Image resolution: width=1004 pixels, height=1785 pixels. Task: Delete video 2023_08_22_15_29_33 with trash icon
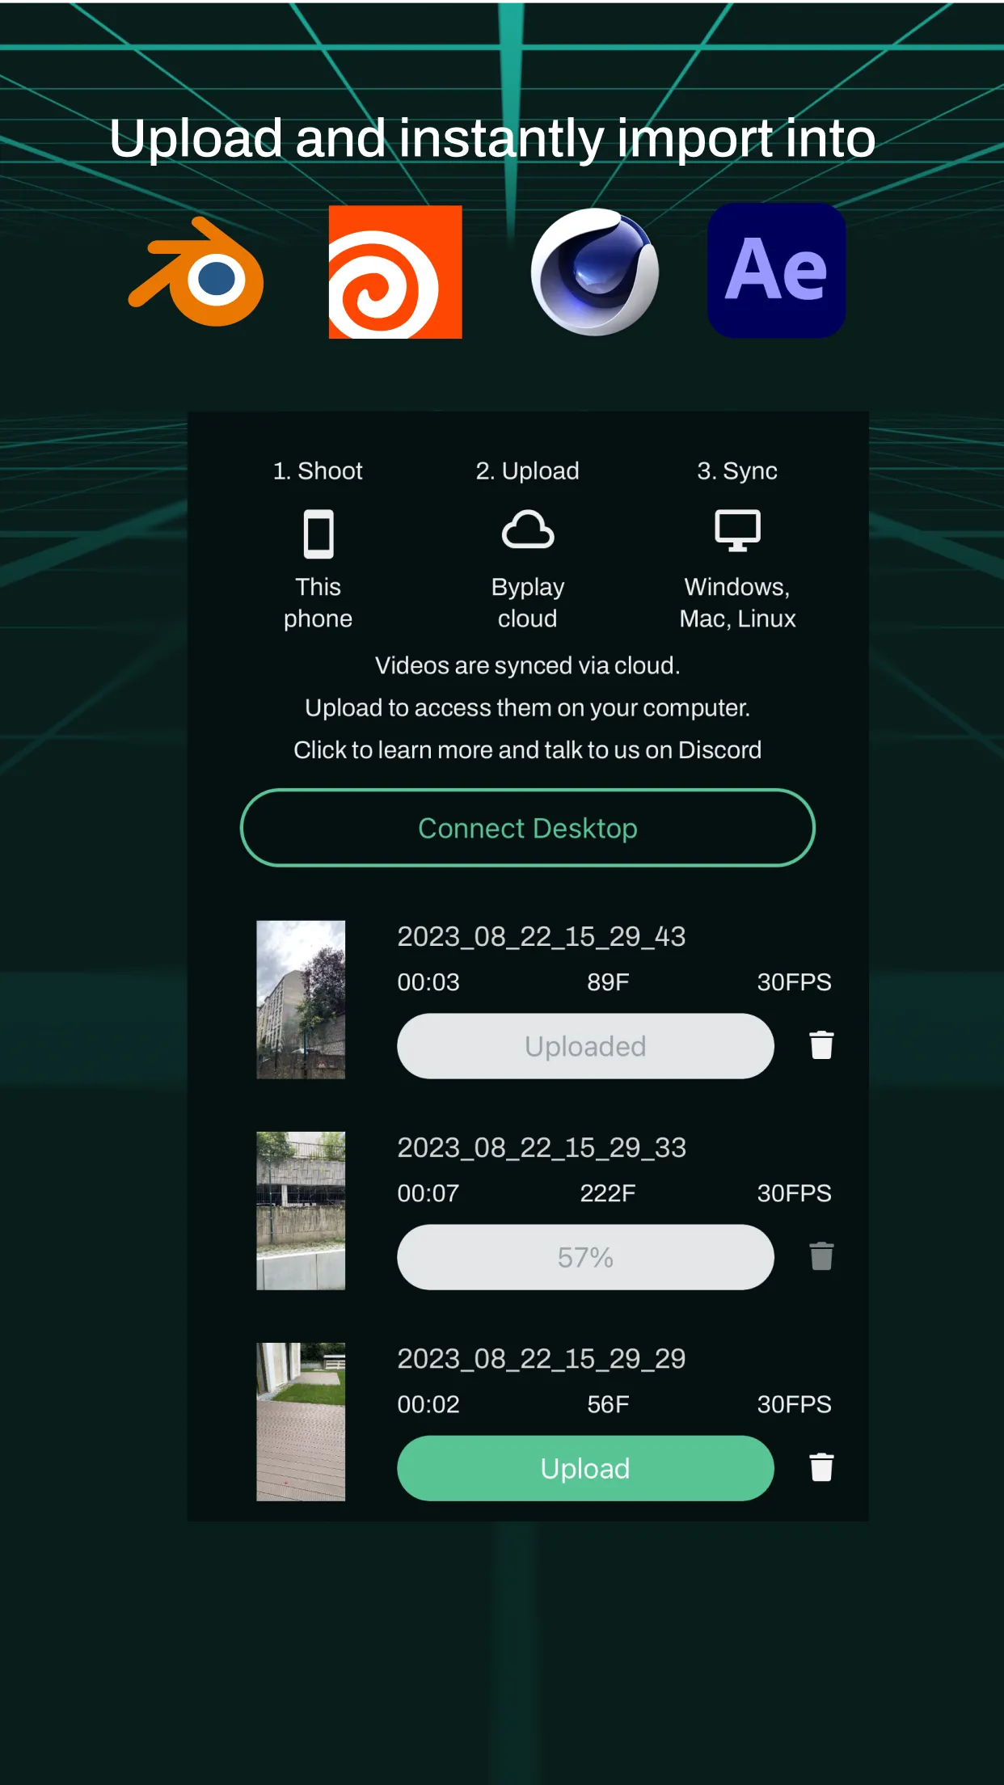[821, 1256]
